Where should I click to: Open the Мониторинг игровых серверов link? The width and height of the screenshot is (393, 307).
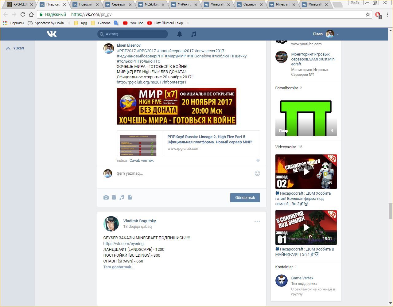(x=313, y=59)
